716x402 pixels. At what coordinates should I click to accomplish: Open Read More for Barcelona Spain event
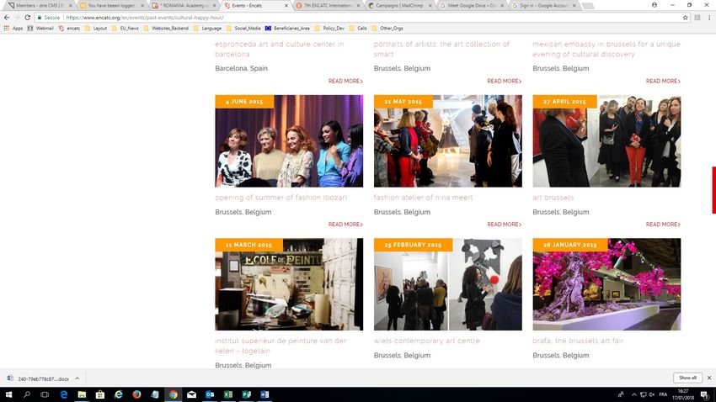[x=345, y=81]
